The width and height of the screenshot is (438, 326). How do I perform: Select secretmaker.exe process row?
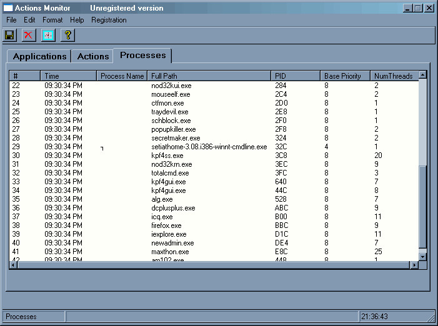pos(214,138)
